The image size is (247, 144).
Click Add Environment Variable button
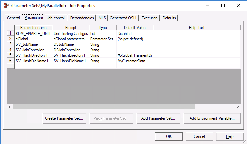pyautogui.click(x=212, y=118)
